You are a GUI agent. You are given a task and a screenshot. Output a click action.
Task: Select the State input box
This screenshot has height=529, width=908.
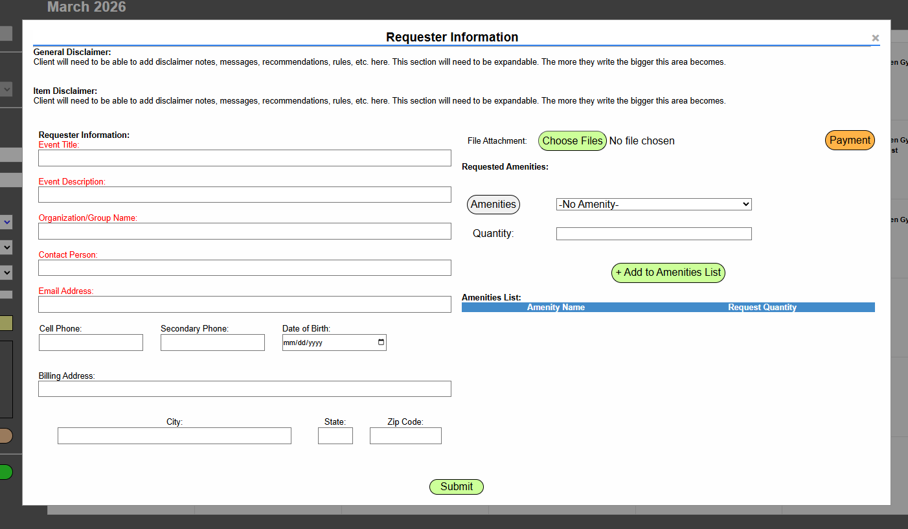335,436
